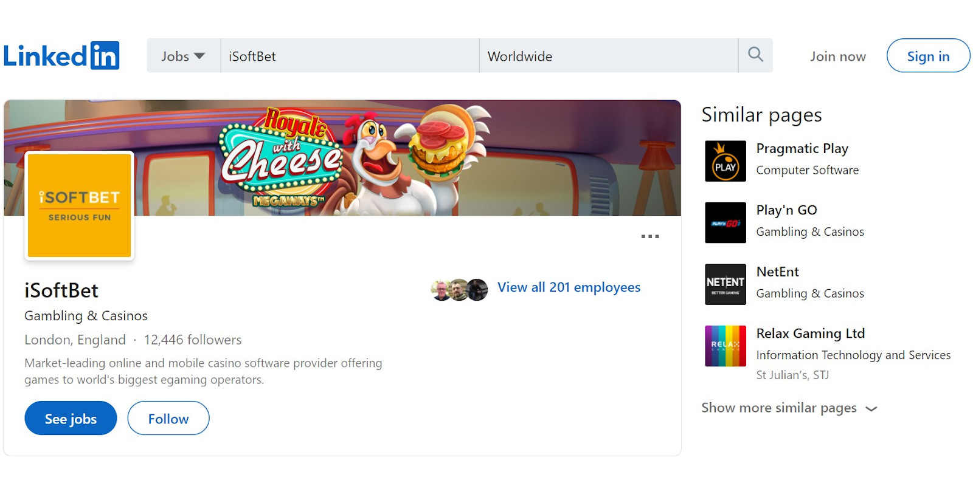Click the Play'n GO logo

pos(725,223)
